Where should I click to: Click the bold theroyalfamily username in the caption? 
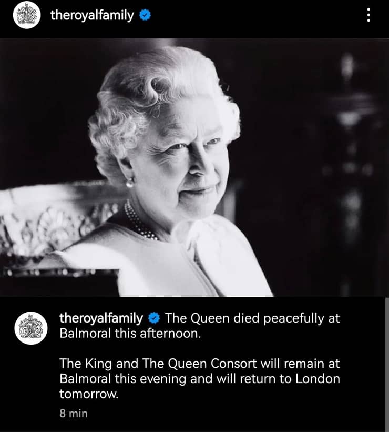(101, 318)
